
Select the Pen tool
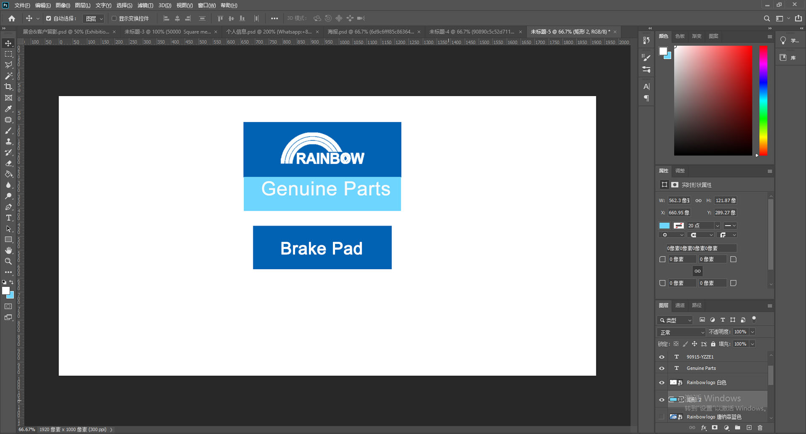tap(8, 207)
